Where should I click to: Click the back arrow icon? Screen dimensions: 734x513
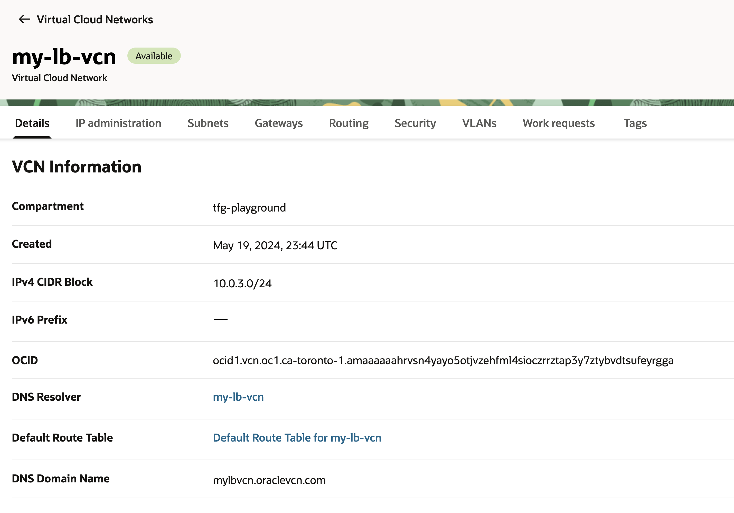[x=25, y=20]
